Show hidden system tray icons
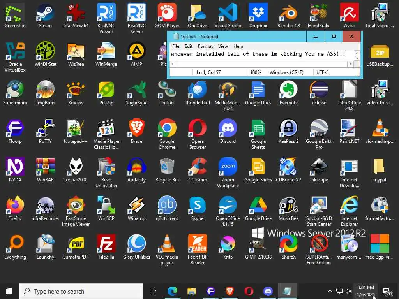The height and width of the screenshot is (299, 399). (330, 291)
